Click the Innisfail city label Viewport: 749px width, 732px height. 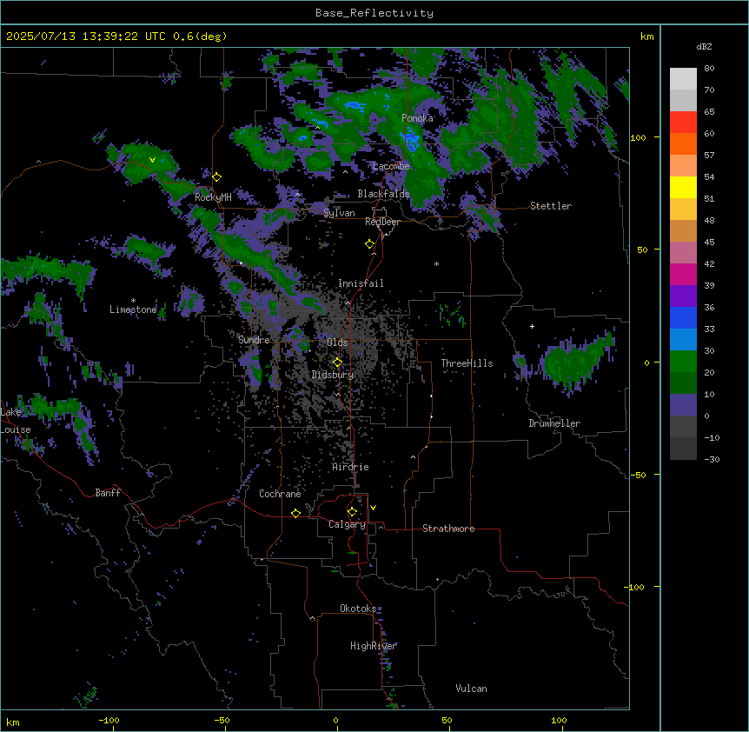[361, 283]
